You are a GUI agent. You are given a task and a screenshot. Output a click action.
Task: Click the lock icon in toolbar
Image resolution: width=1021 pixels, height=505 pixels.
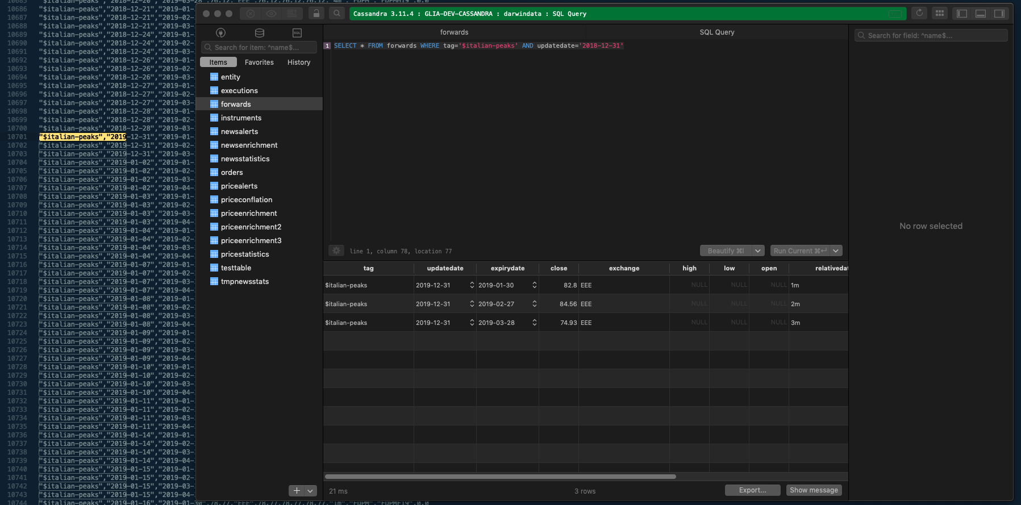[x=316, y=14]
